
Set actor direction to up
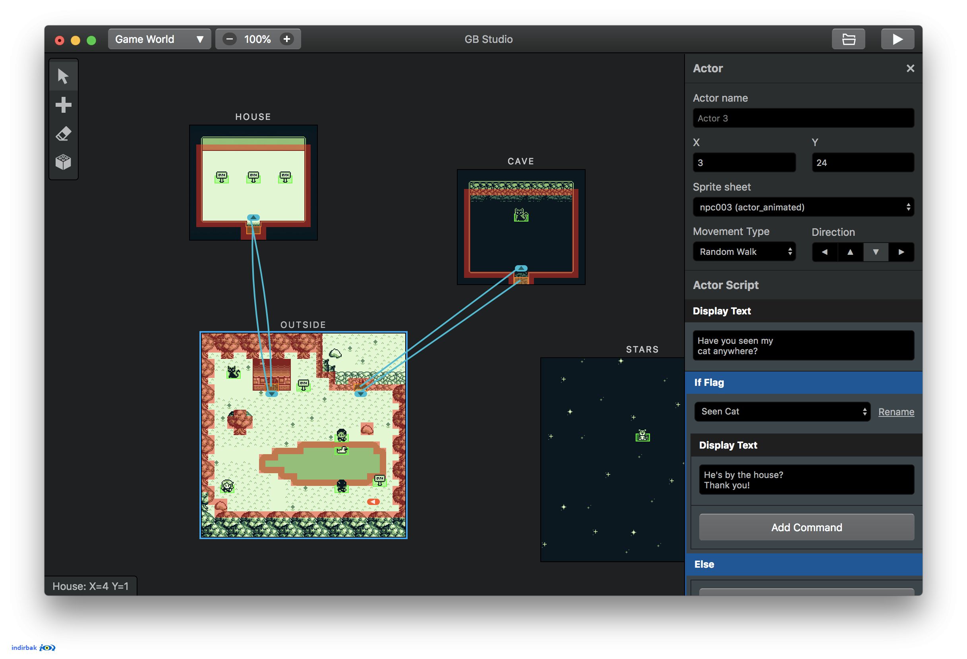pos(850,252)
